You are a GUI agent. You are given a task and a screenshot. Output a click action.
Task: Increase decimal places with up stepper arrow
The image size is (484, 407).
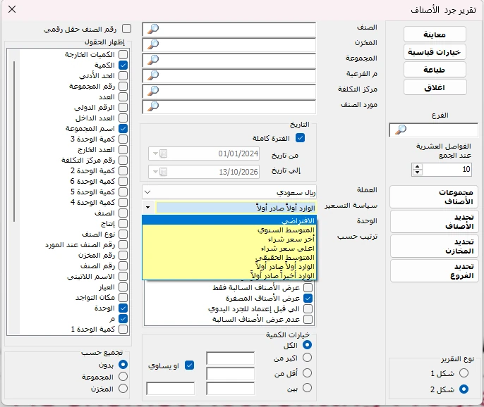coord(418,166)
